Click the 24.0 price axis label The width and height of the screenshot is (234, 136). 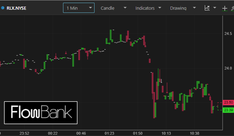(228, 68)
